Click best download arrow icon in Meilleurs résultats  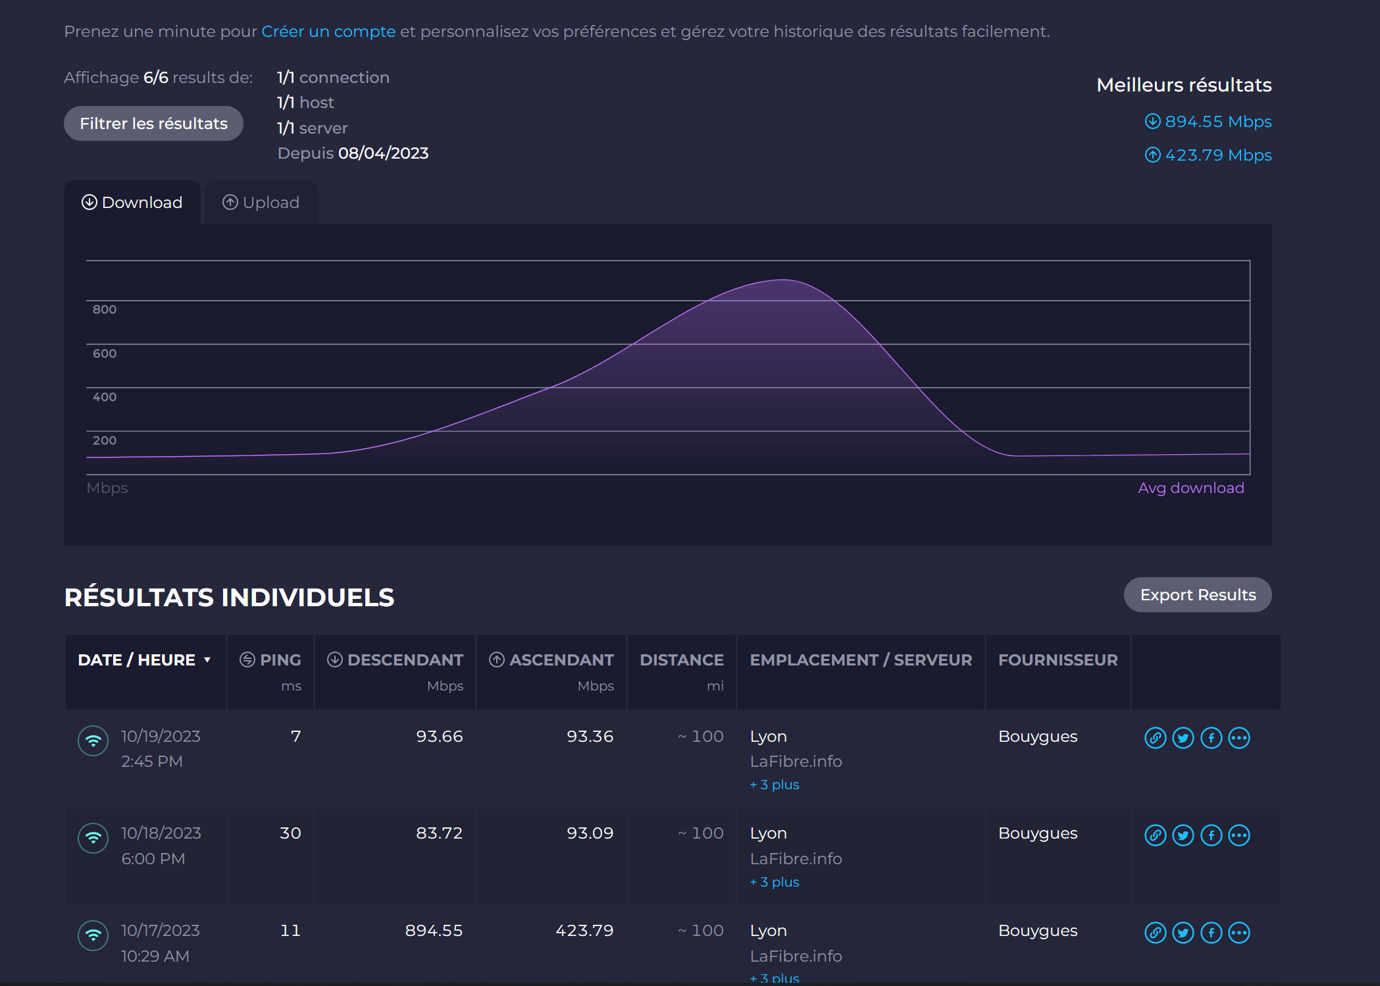(1152, 121)
